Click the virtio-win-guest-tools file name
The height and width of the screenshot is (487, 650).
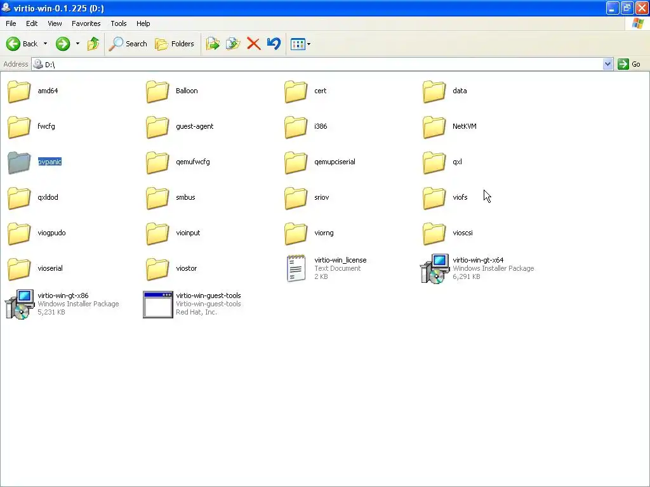pos(208,295)
